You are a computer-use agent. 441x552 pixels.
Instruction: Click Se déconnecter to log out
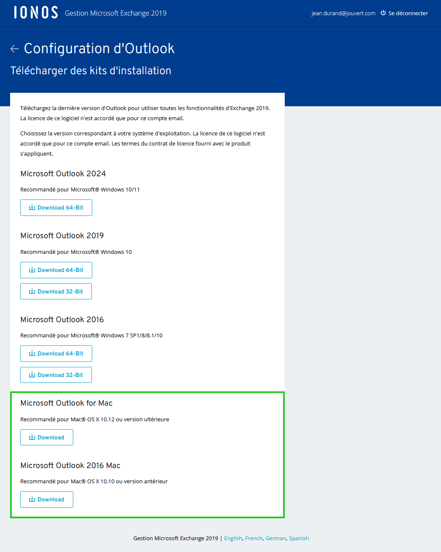click(x=408, y=13)
